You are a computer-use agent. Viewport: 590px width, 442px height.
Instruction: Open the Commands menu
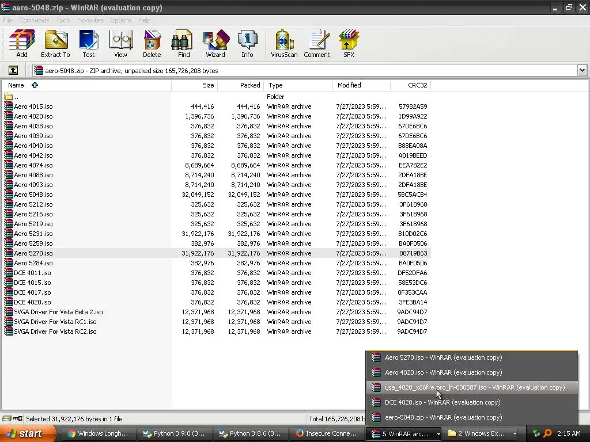(x=34, y=20)
